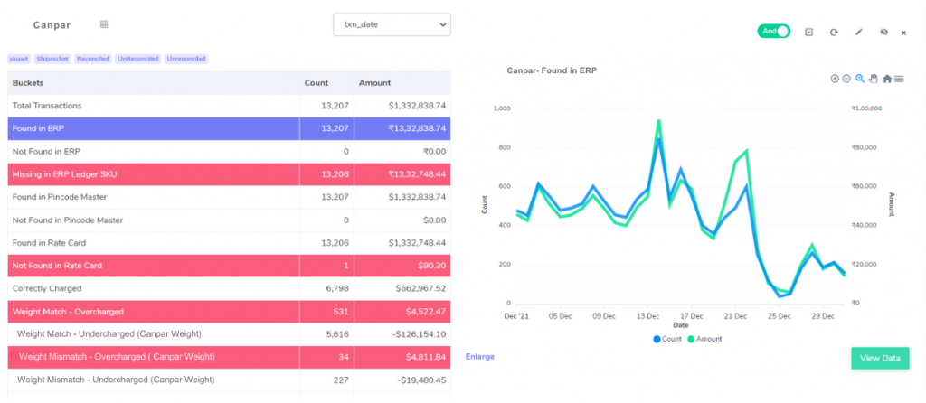Click the crossed-eye hide icon
The width and height of the screenshot is (926, 403).
coord(883,32)
